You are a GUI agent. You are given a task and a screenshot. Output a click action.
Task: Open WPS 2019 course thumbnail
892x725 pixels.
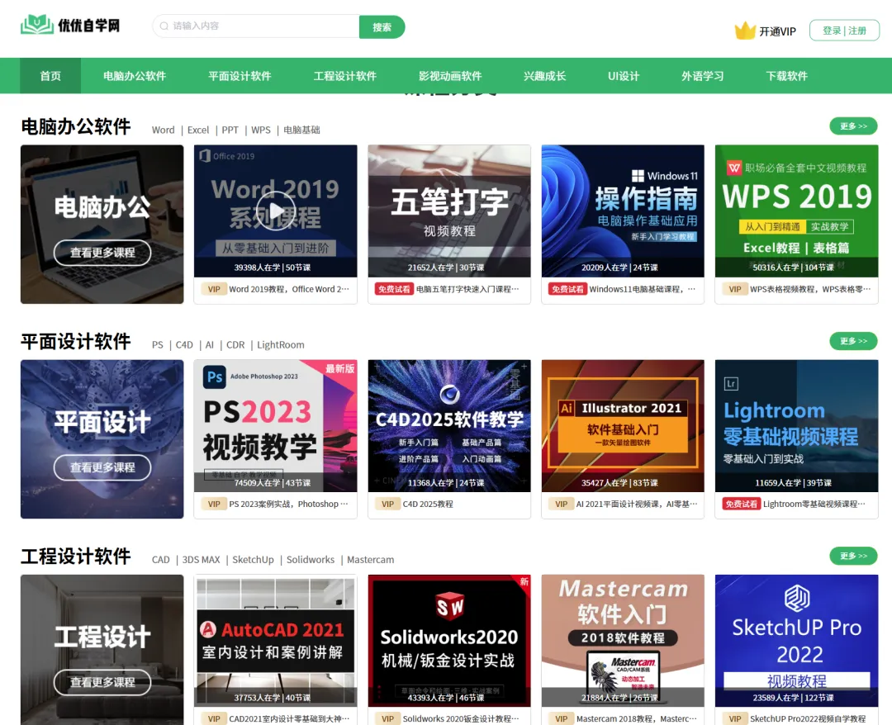[x=796, y=211]
